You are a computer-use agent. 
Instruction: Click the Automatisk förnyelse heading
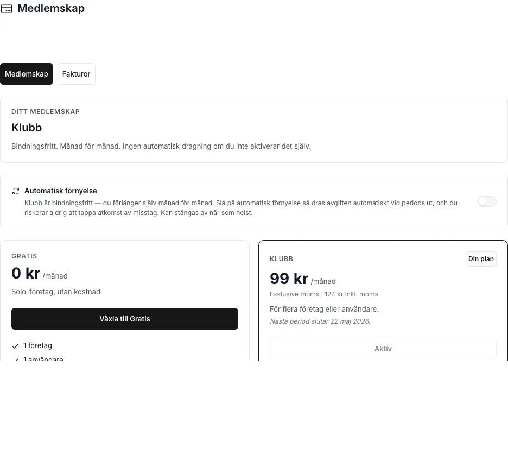(x=61, y=191)
